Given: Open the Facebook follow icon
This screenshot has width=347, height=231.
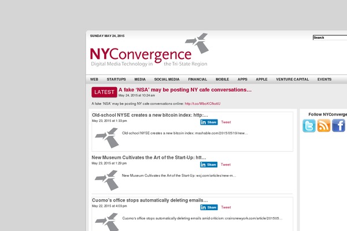Looking at the screenshot, I should 338,125.
